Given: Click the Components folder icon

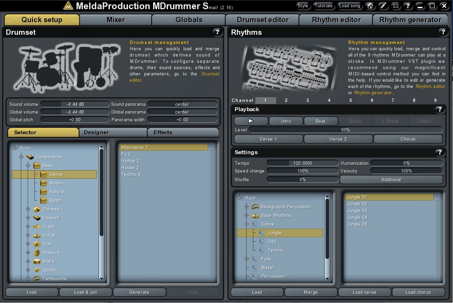Looking at the screenshot, I should point(30,157).
